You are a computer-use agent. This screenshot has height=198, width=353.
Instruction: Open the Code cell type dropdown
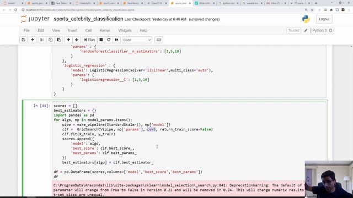(x=137, y=40)
